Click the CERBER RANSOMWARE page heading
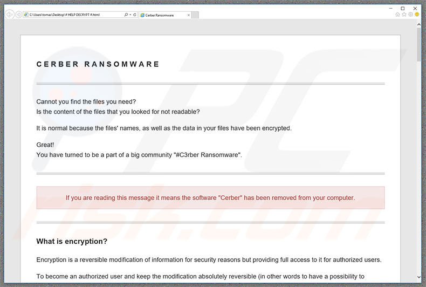Image resolution: width=426 pixels, height=287 pixels. point(98,64)
